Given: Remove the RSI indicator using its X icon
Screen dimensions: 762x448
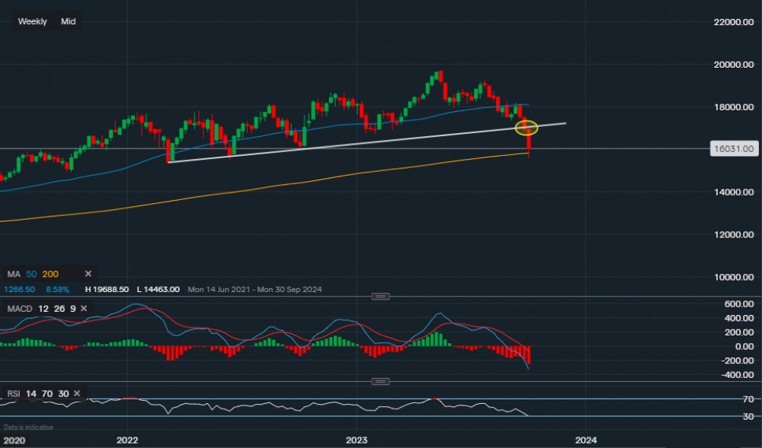Looking at the screenshot, I should tap(75, 394).
